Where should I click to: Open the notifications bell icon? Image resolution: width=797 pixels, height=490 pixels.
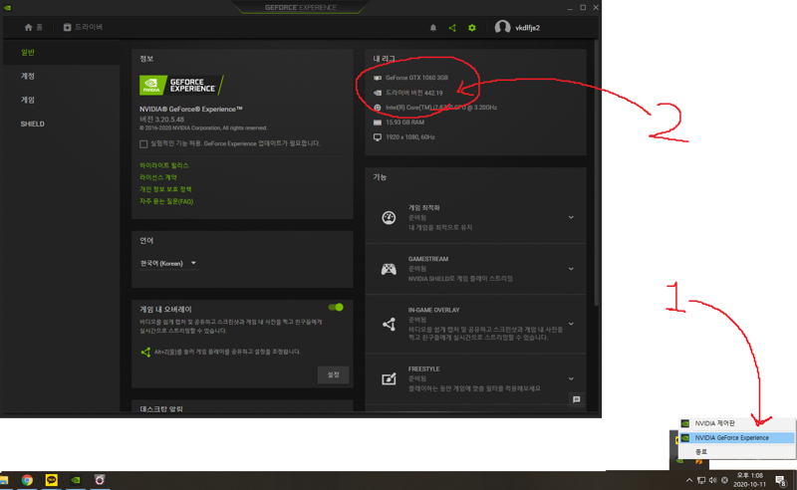click(x=433, y=28)
